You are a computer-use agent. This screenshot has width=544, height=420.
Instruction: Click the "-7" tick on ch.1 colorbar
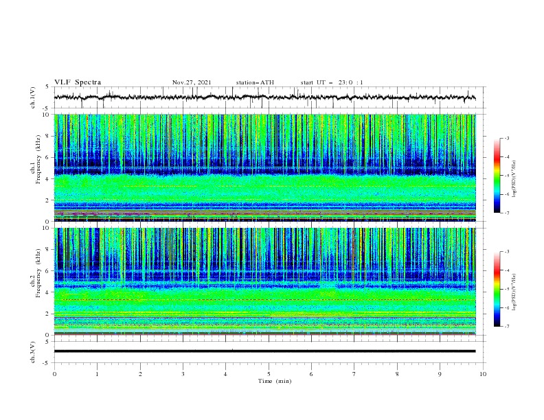[507, 213]
